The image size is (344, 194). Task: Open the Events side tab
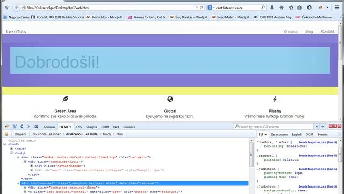pos(322,134)
